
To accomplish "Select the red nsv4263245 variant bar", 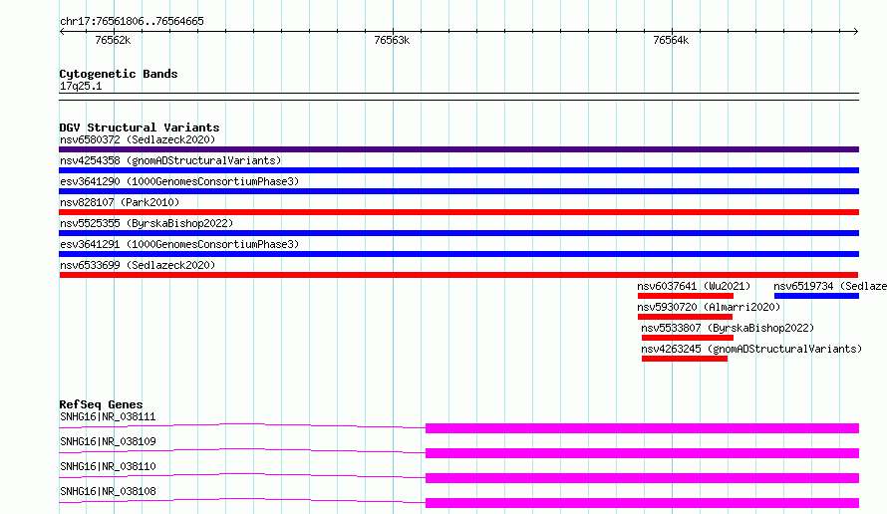I will (x=685, y=359).
